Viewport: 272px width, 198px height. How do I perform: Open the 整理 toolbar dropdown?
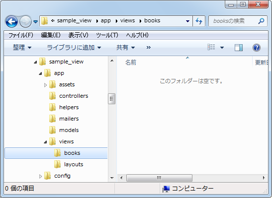pos(22,48)
